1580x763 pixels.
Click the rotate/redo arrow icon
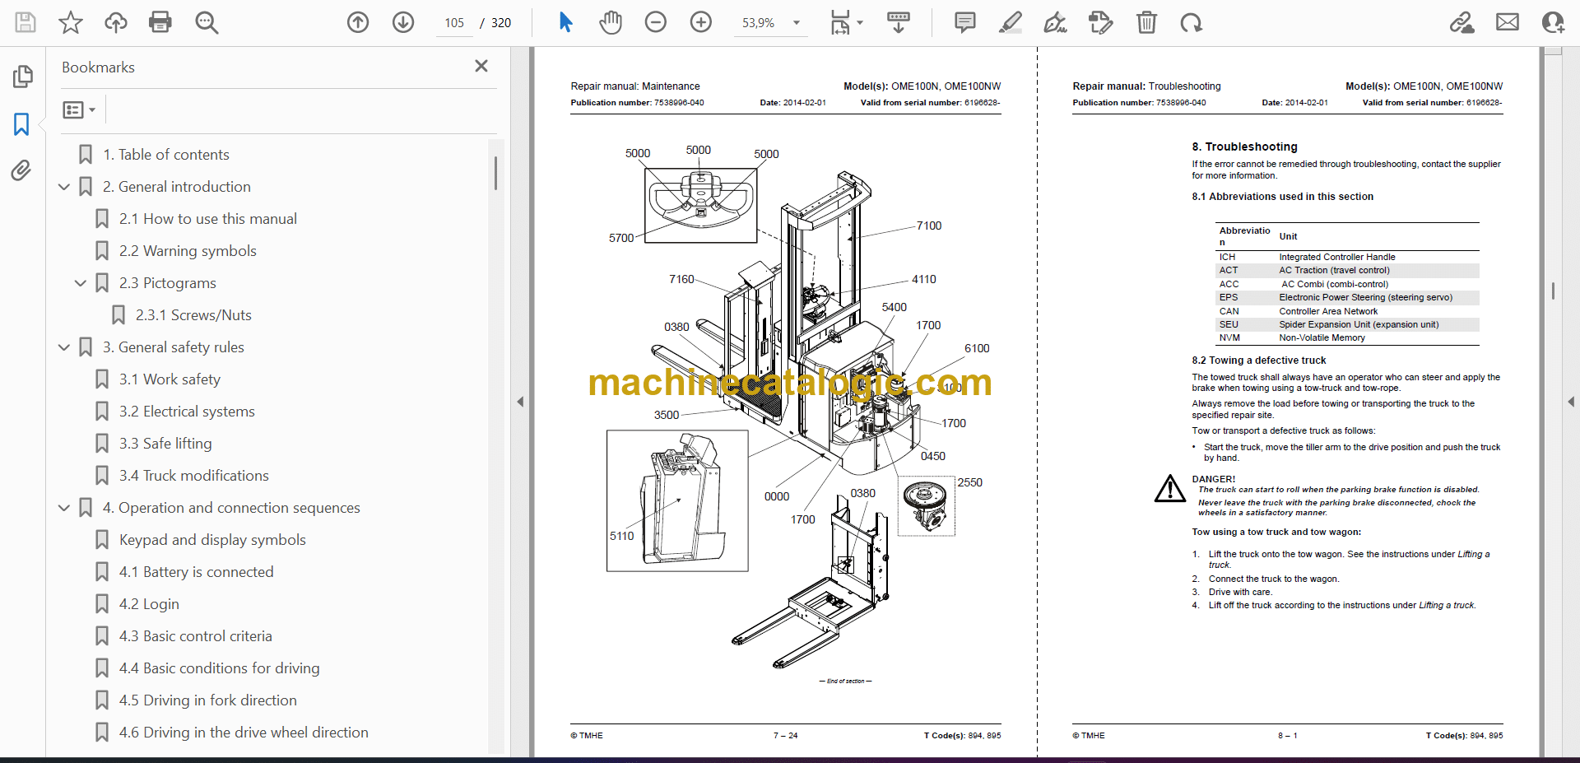coord(1191,22)
